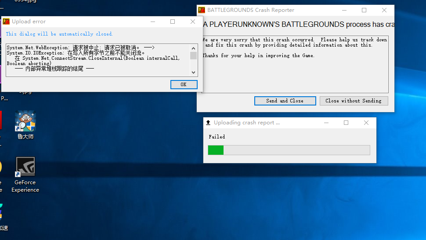Click the System.IO.IOException error line
The image size is (426, 240).
(x=76, y=53)
